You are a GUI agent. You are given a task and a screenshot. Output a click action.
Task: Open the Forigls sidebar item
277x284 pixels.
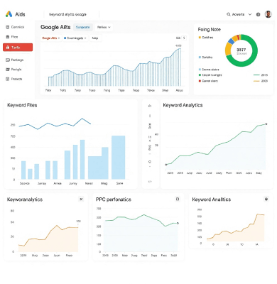click(13, 70)
